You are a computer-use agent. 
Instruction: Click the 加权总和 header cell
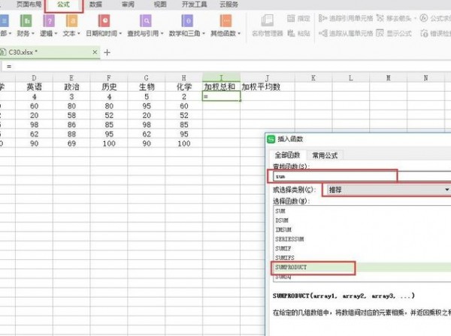click(x=221, y=87)
